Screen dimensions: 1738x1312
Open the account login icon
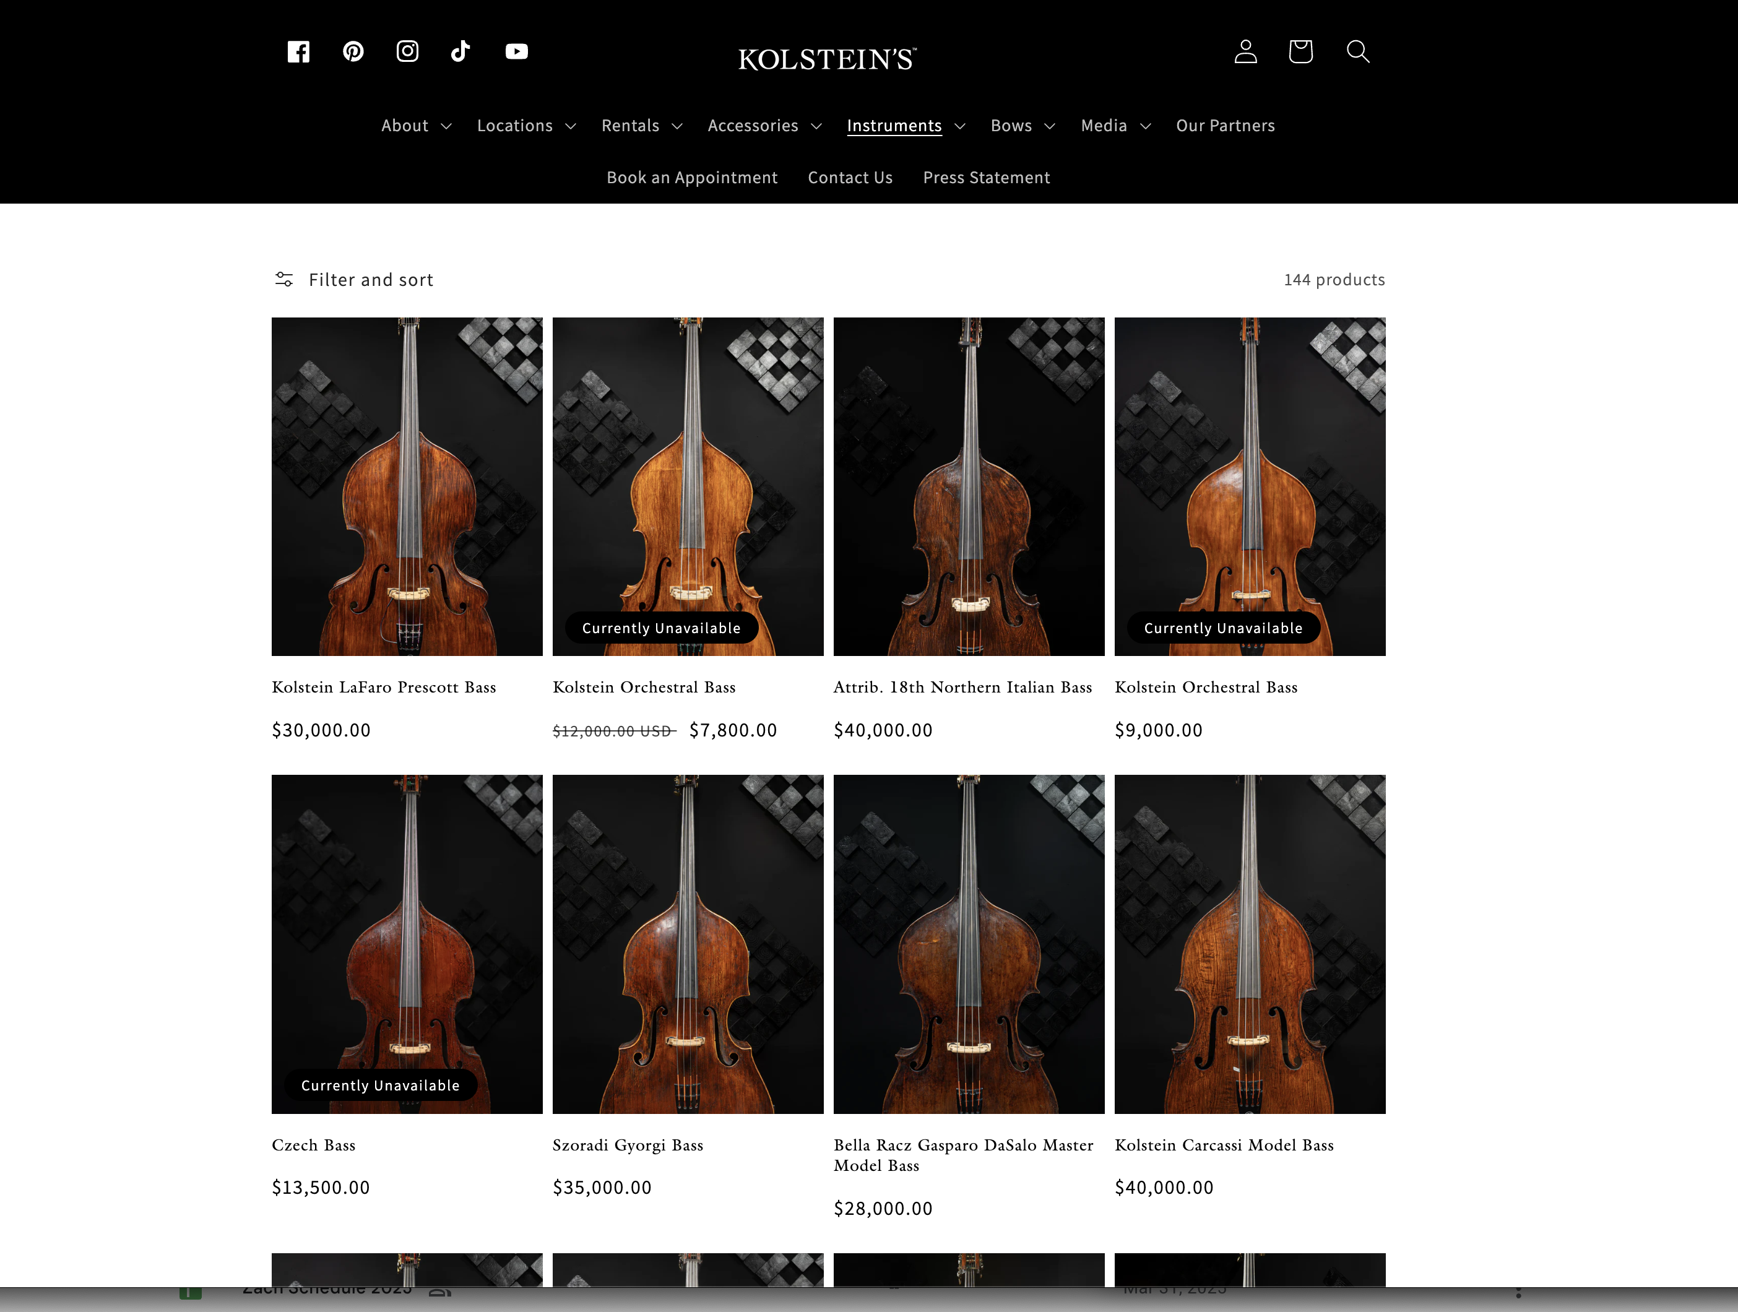click(x=1245, y=52)
